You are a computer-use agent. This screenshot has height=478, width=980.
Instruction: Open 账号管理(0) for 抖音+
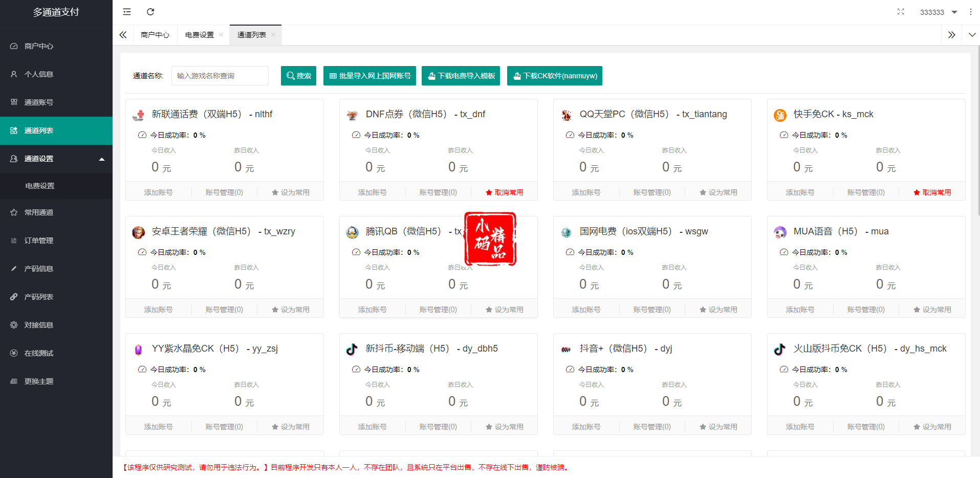point(652,427)
